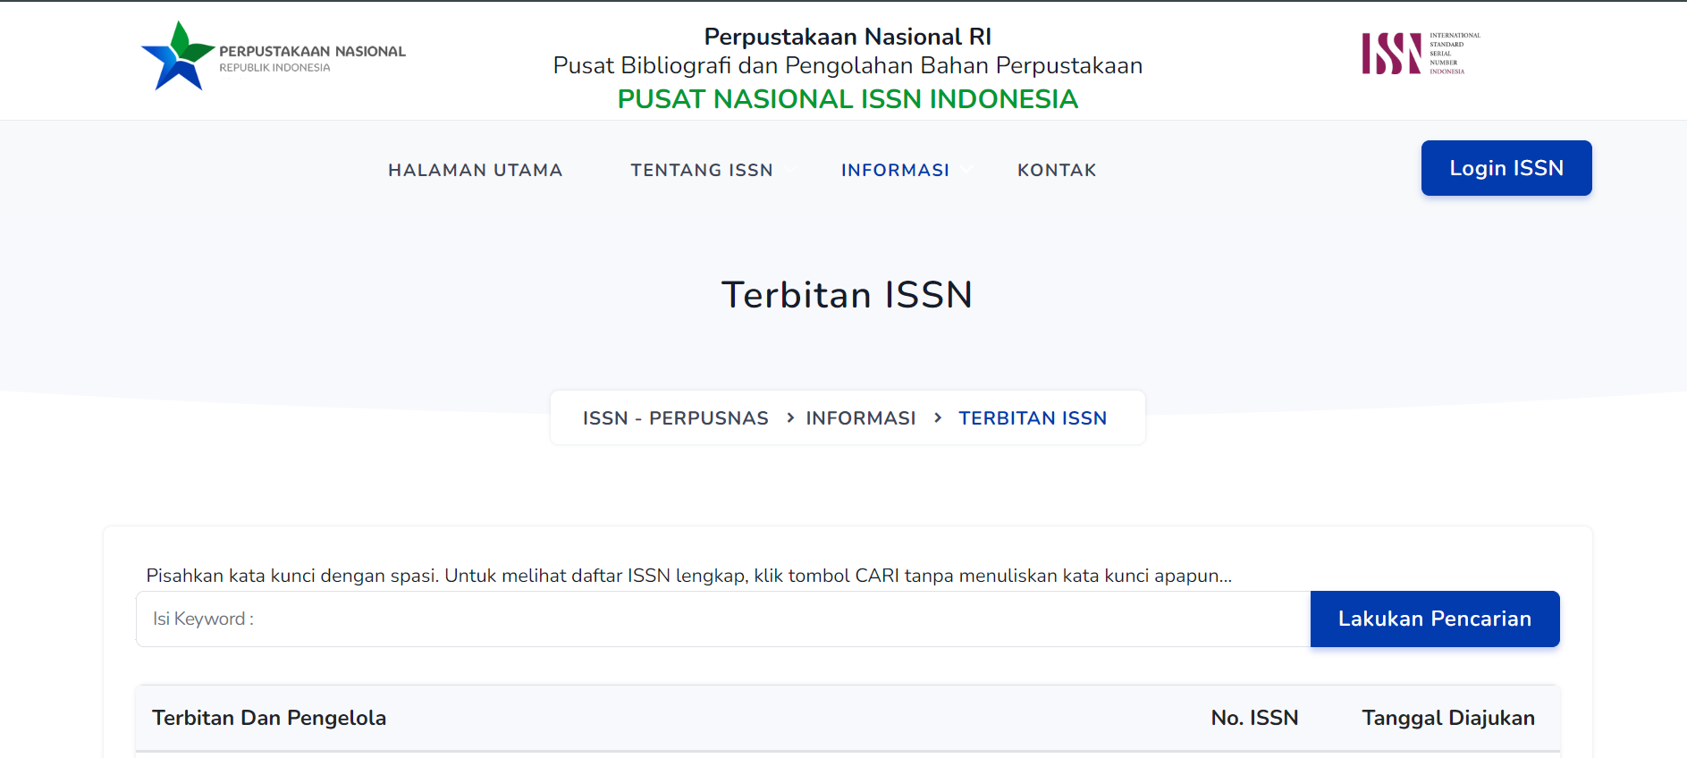Focus the Isi Keyword search field
The height and width of the screenshot is (758, 1687).
pos(723,619)
